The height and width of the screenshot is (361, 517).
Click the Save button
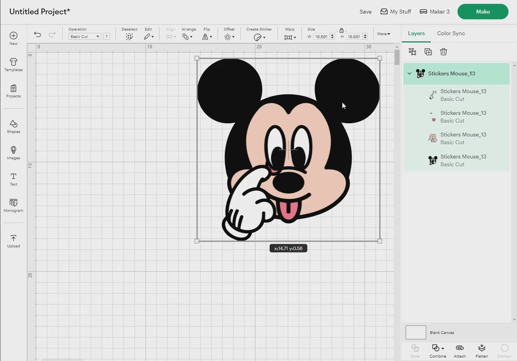tap(366, 12)
